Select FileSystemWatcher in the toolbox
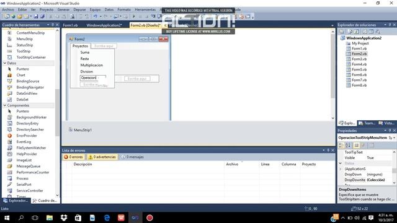This screenshot has height=223, width=397. [31, 147]
